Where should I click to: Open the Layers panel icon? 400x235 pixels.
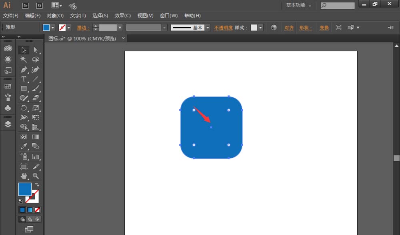pos(8,124)
